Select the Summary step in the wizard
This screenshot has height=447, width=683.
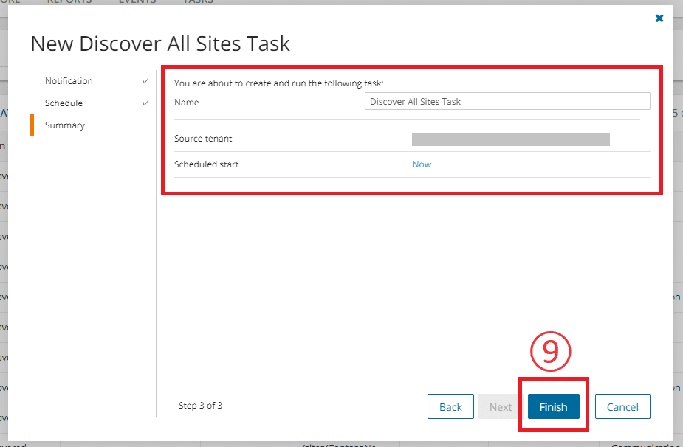click(x=64, y=125)
